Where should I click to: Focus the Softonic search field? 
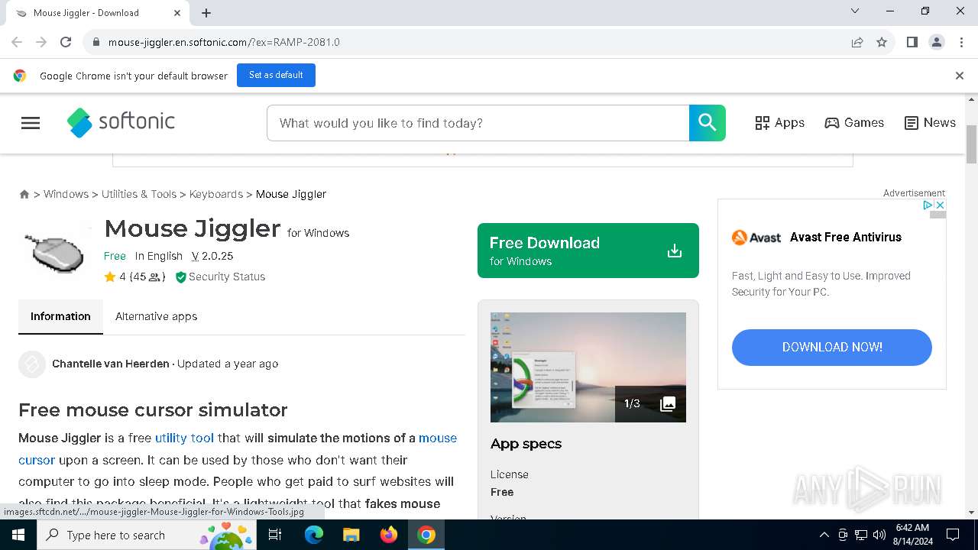coord(478,123)
